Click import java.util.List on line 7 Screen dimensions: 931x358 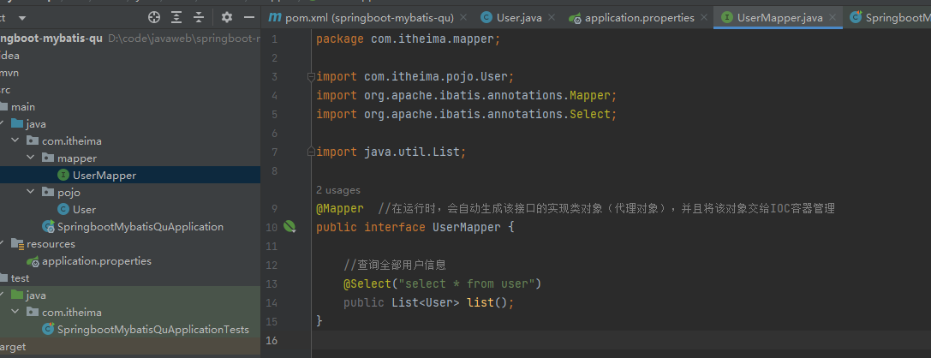click(x=391, y=152)
